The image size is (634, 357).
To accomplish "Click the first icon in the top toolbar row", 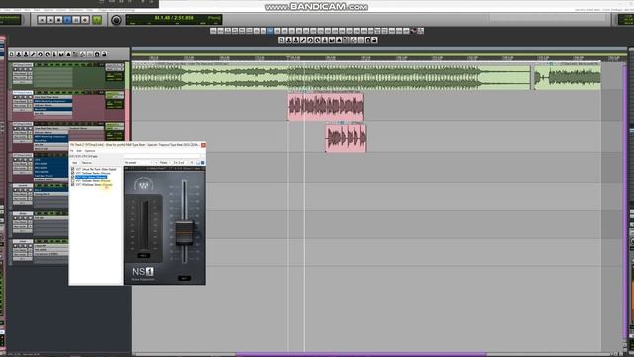I will (213, 31).
